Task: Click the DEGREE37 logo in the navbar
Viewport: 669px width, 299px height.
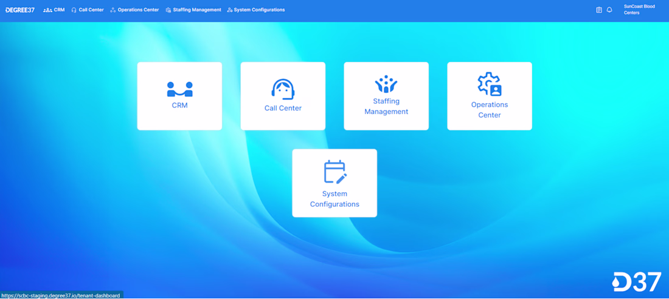Action: click(20, 10)
